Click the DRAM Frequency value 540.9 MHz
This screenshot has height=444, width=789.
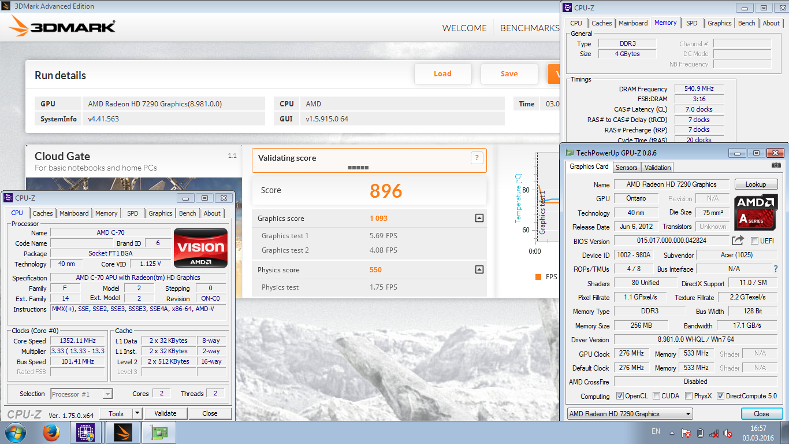tap(699, 88)
